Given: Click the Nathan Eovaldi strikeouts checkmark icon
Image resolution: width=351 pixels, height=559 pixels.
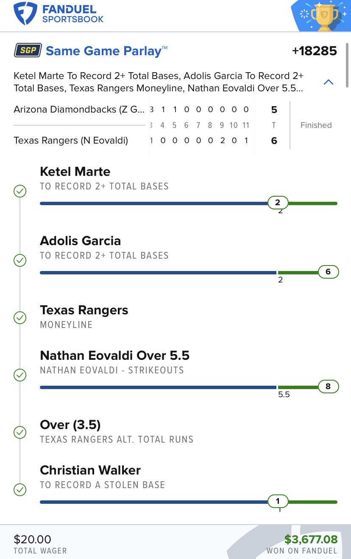Looking at the screenshot, I should 20,375.
